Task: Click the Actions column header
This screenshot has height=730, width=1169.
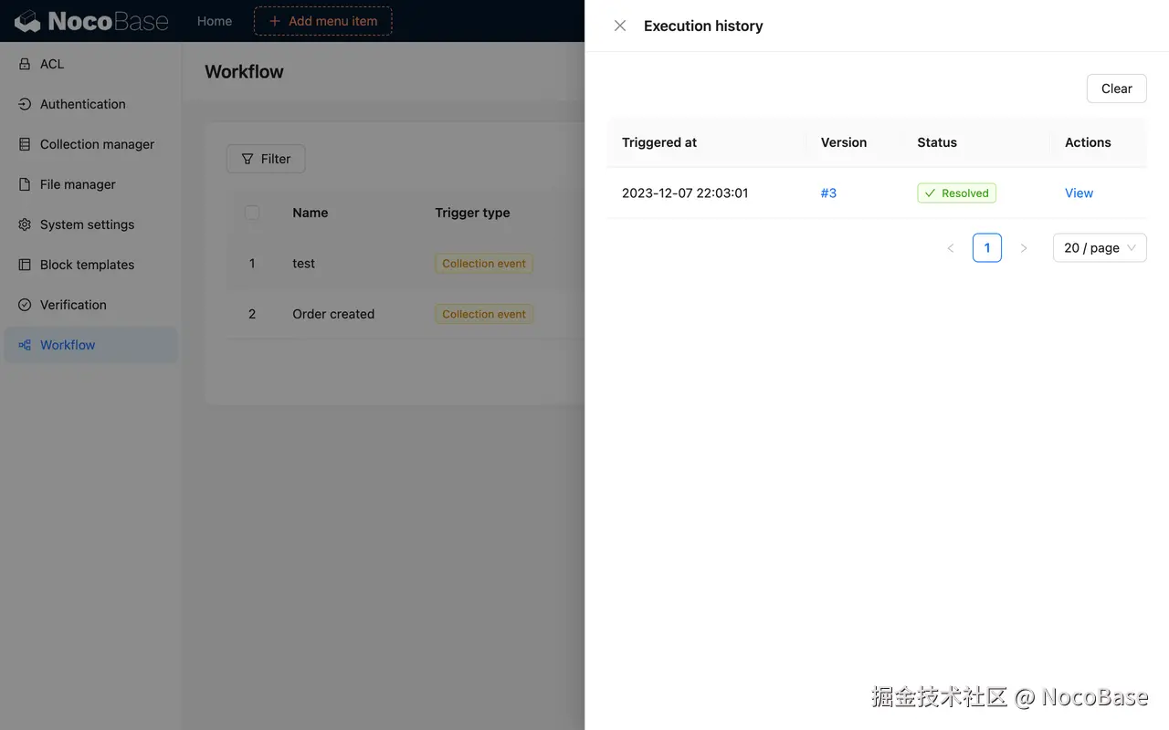Action: click(1088, 142)
